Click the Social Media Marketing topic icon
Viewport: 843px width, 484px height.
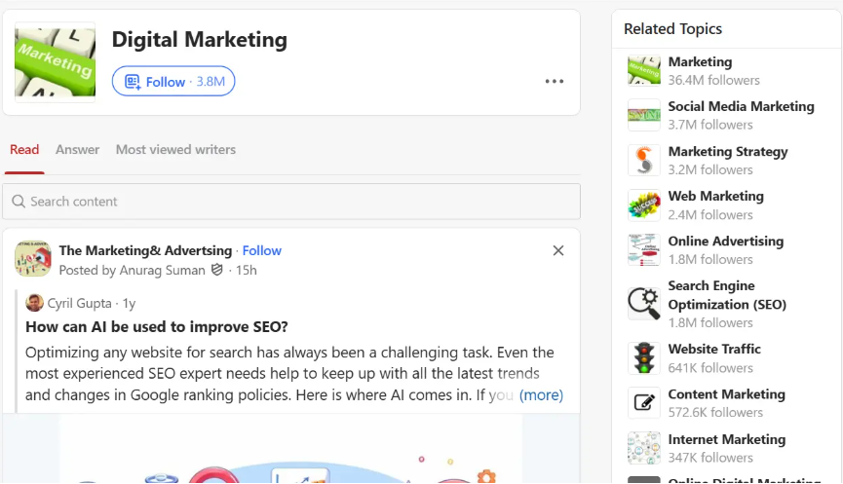(x=644, y=116)
